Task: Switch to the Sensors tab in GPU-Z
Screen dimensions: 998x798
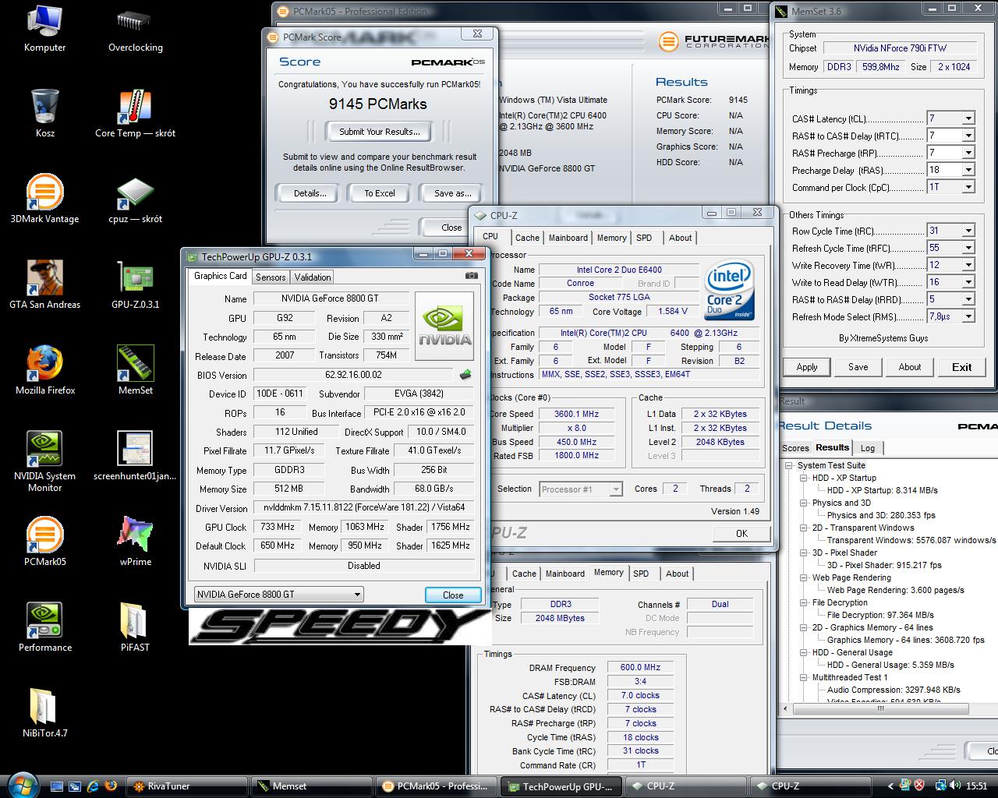Action: [x=271, y=277]
